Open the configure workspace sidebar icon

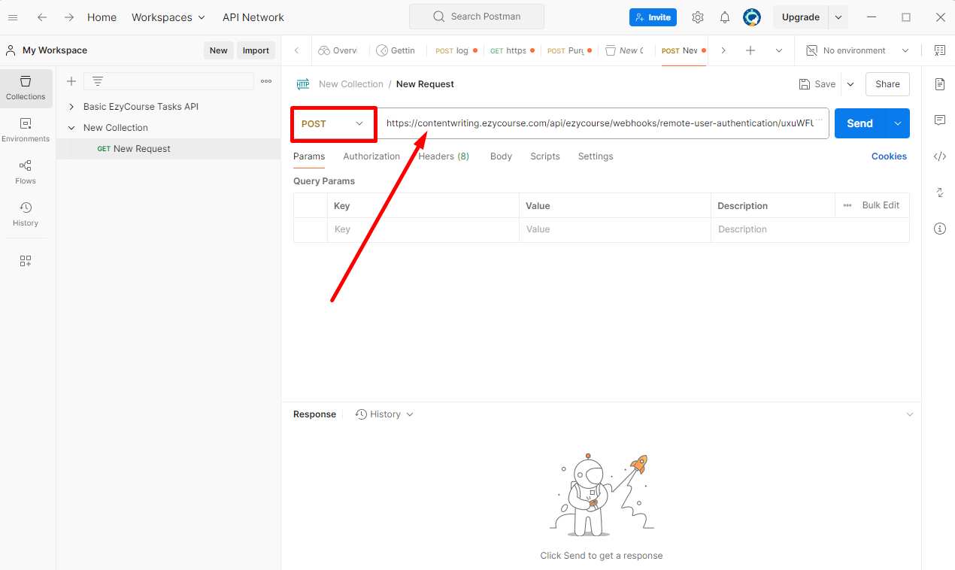click(26, 261)
